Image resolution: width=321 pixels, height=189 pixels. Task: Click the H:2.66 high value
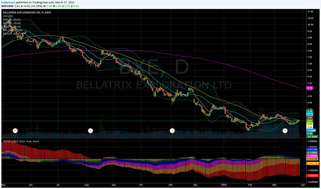57,6
